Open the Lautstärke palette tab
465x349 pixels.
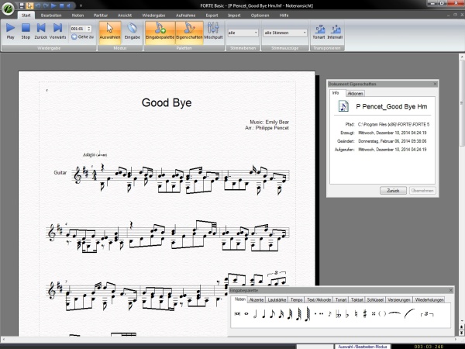pos(277,299)
